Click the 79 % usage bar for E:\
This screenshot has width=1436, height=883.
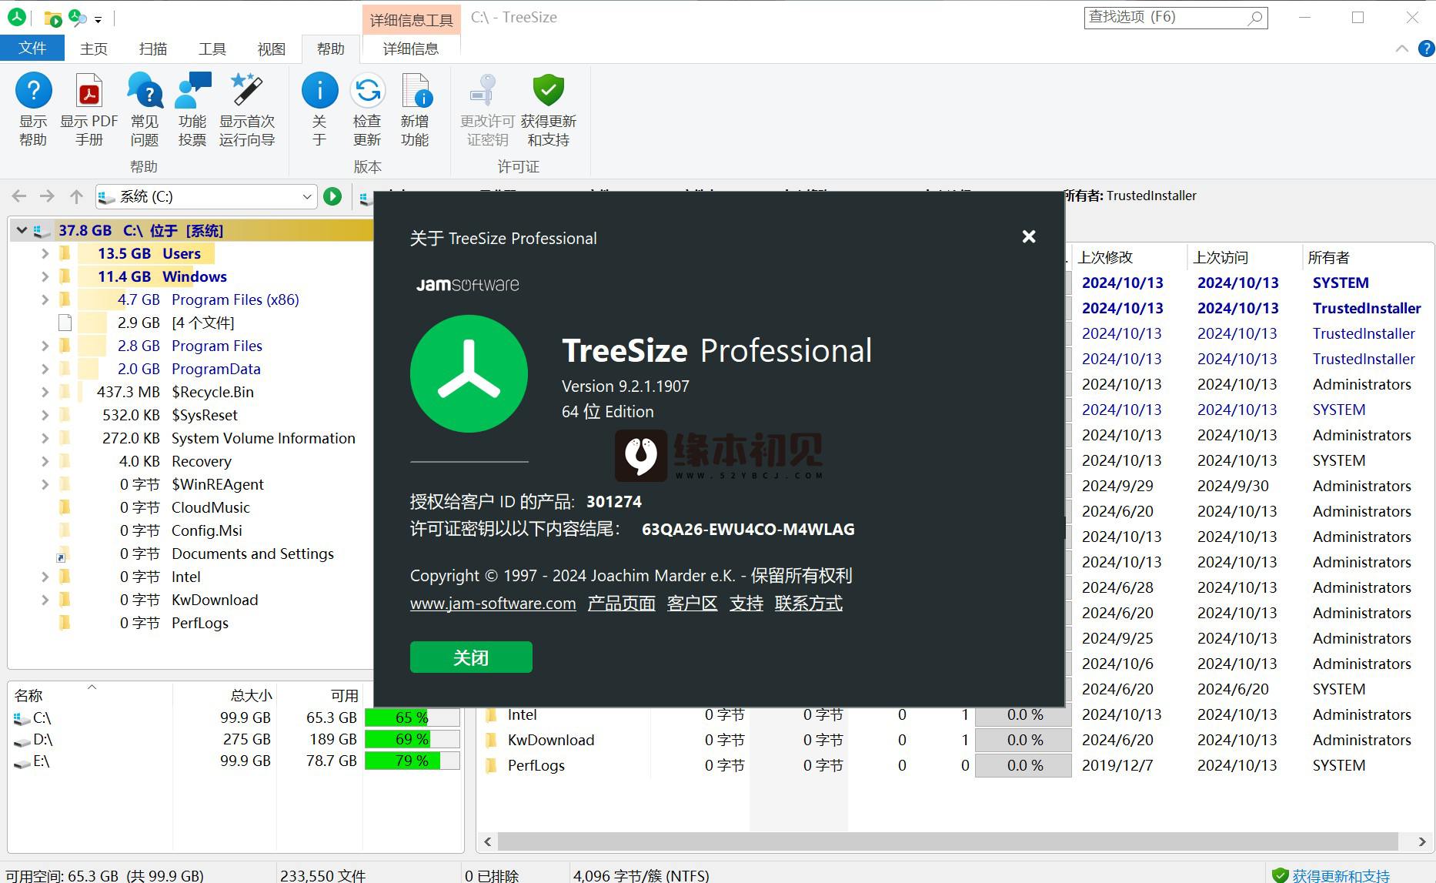coord(412,761)
